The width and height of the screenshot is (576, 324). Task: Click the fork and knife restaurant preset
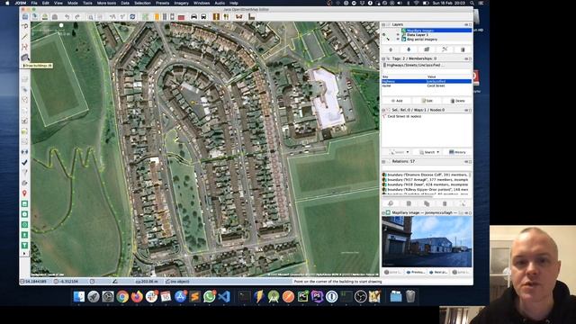226,17
